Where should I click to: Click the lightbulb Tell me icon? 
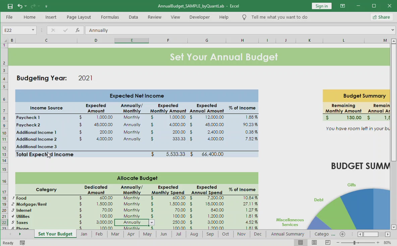tap(244, 17)
